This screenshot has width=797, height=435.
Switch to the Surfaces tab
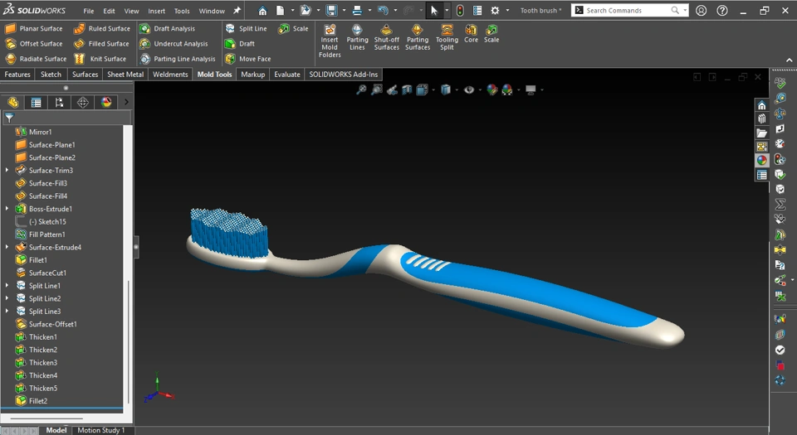click(85, 75)
